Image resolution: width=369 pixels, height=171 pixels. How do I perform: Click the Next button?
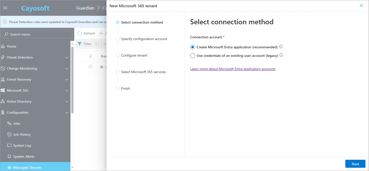pyautogui.click(x=355, y=164)
